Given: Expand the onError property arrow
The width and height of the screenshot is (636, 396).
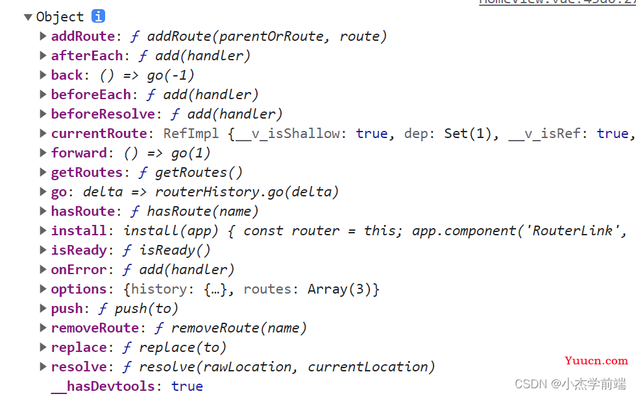Looking at the screenshot, I should click(43, 269).
